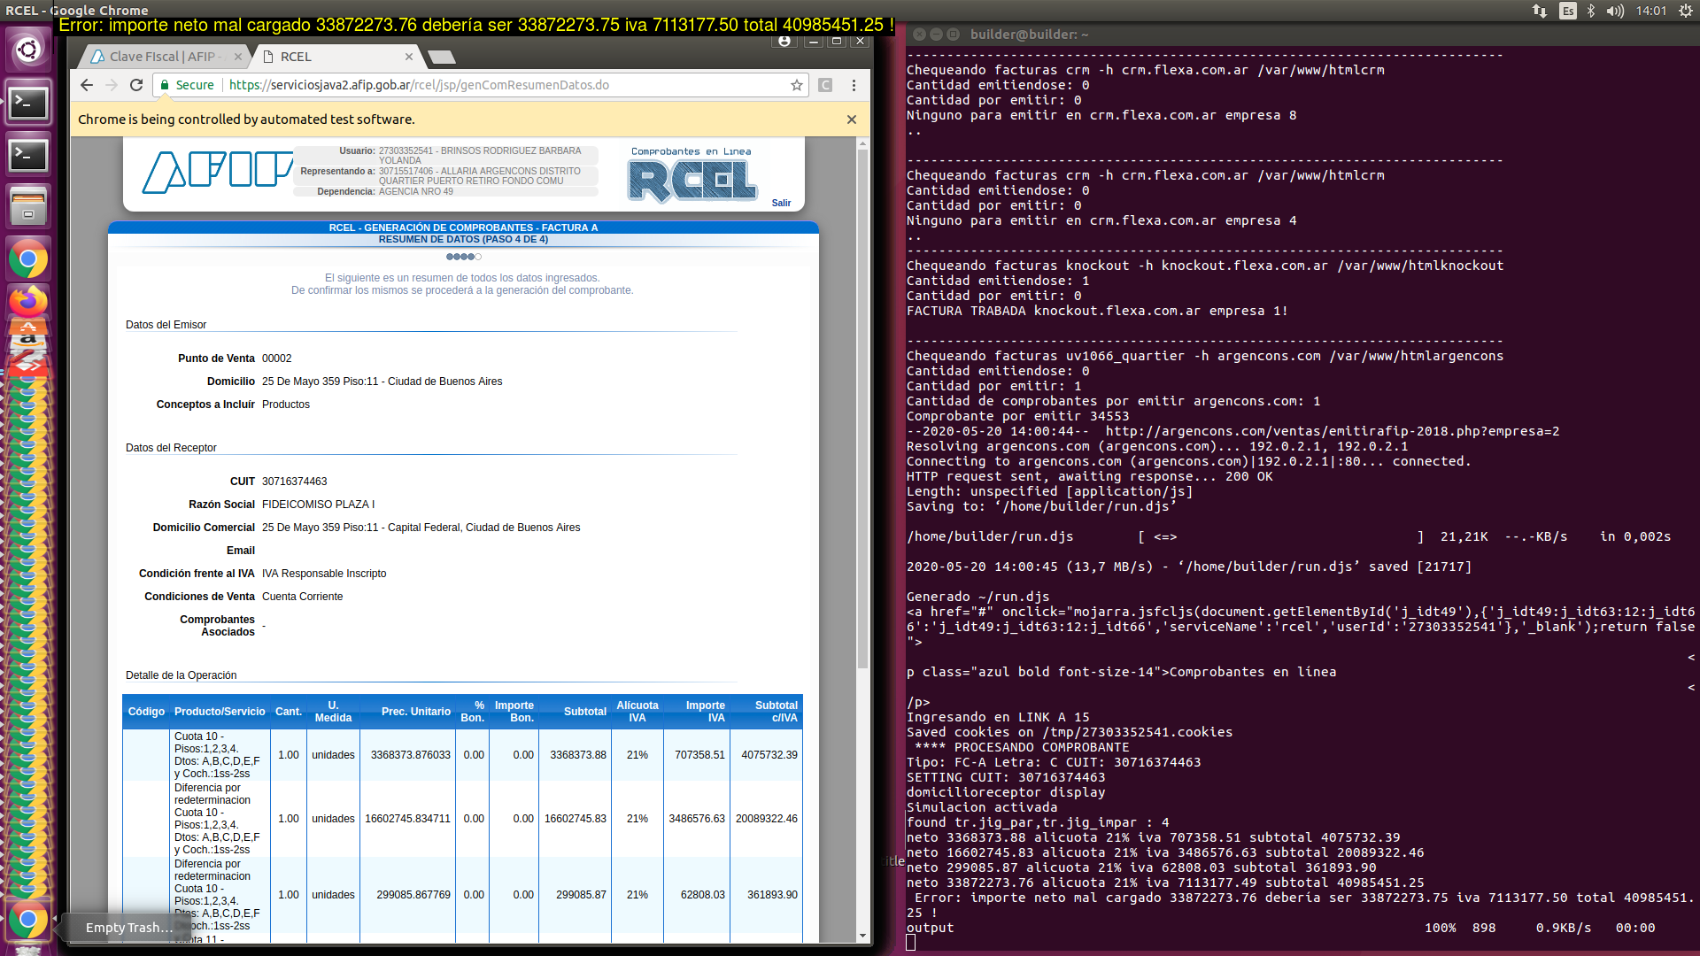Click the terminal line Simulacion activada

click(x=981, y=807)
